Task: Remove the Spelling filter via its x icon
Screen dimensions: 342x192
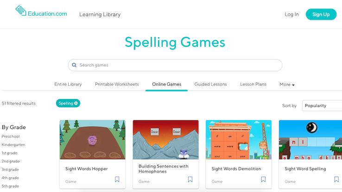Action: [76, 103]
